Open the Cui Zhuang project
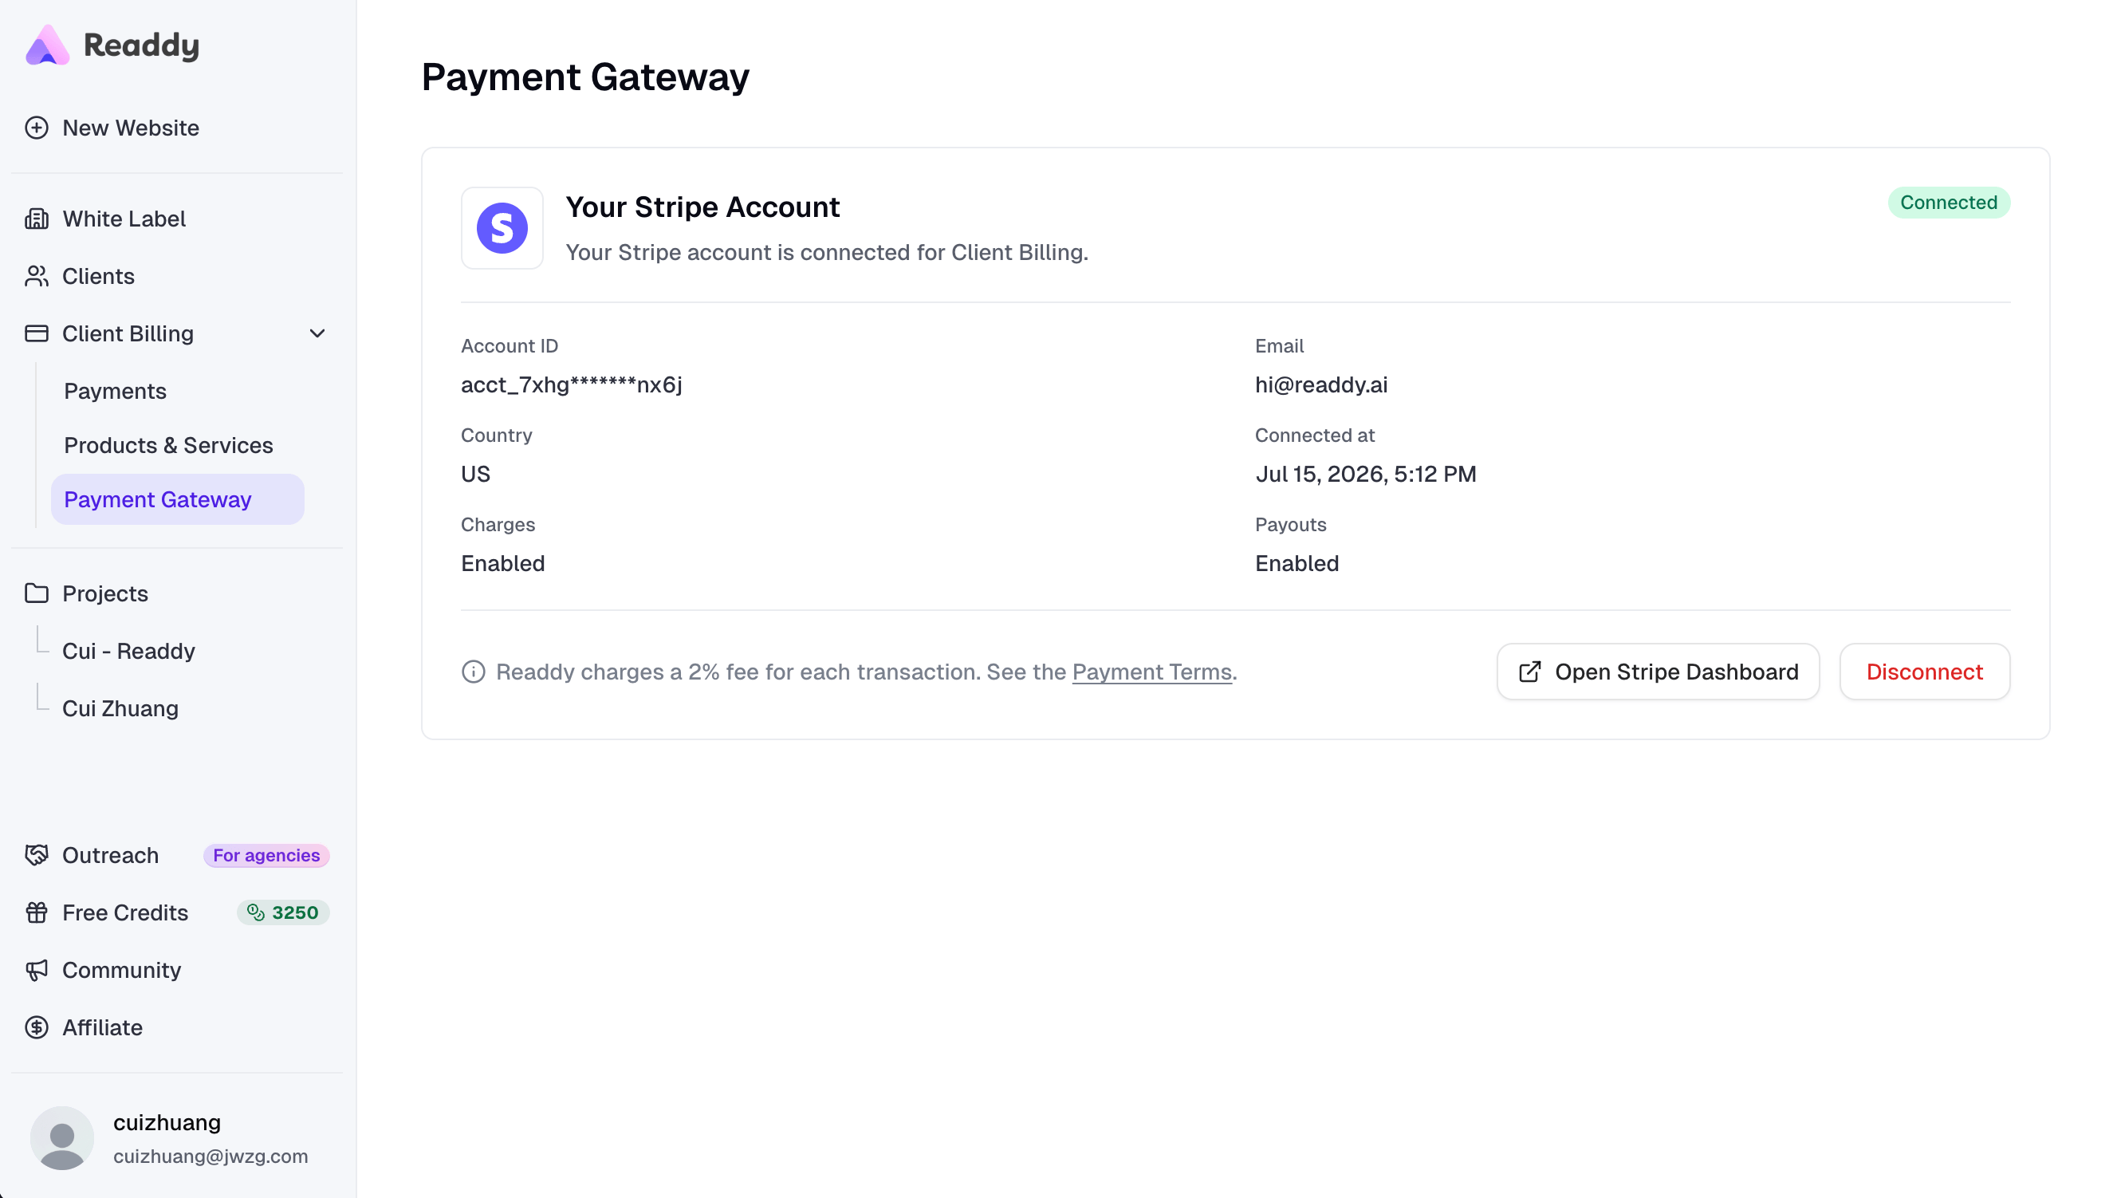The image size is (2113, 1198). click(x=120, y=708)
